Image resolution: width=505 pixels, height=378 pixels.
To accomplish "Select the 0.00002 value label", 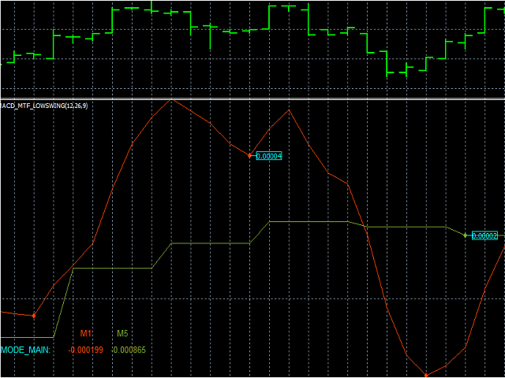I will click(x=484, y=235).
